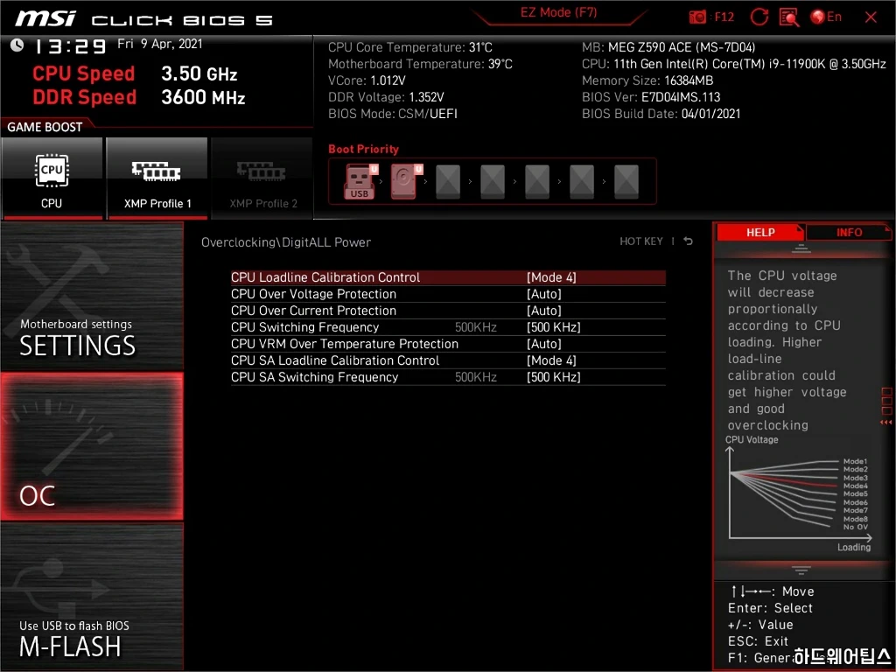Open the SETTINGS motherboard menu
896x672 pixels.
[x=92, y=297]
